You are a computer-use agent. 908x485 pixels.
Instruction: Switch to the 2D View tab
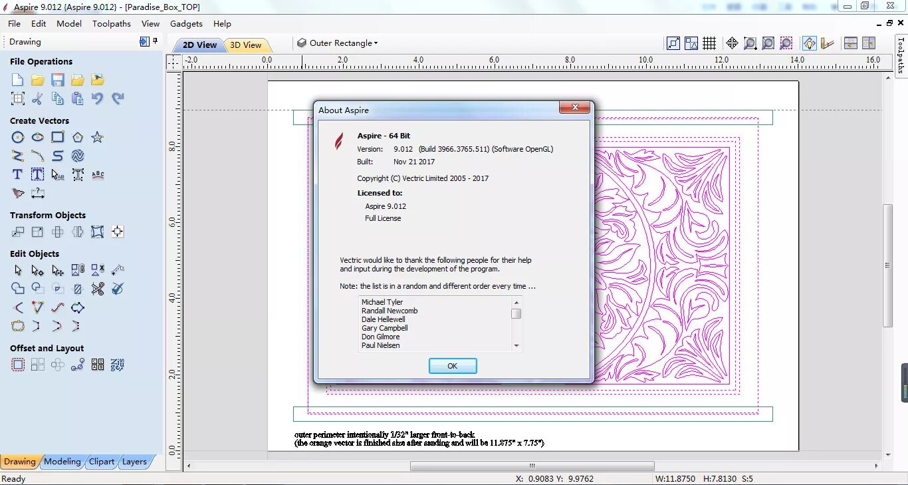tap(199, 45)
